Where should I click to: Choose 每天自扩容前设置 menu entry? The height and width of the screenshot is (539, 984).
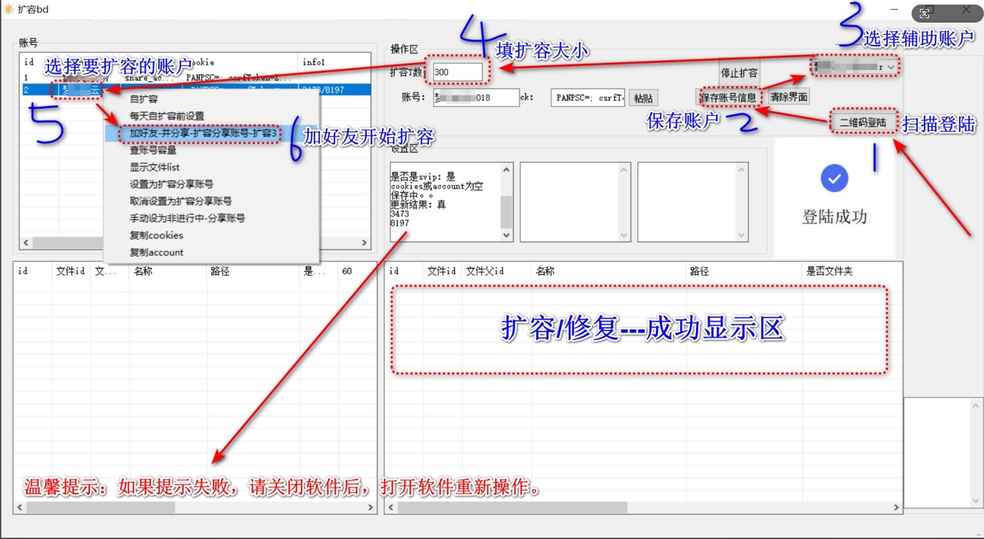coord(167,116)
